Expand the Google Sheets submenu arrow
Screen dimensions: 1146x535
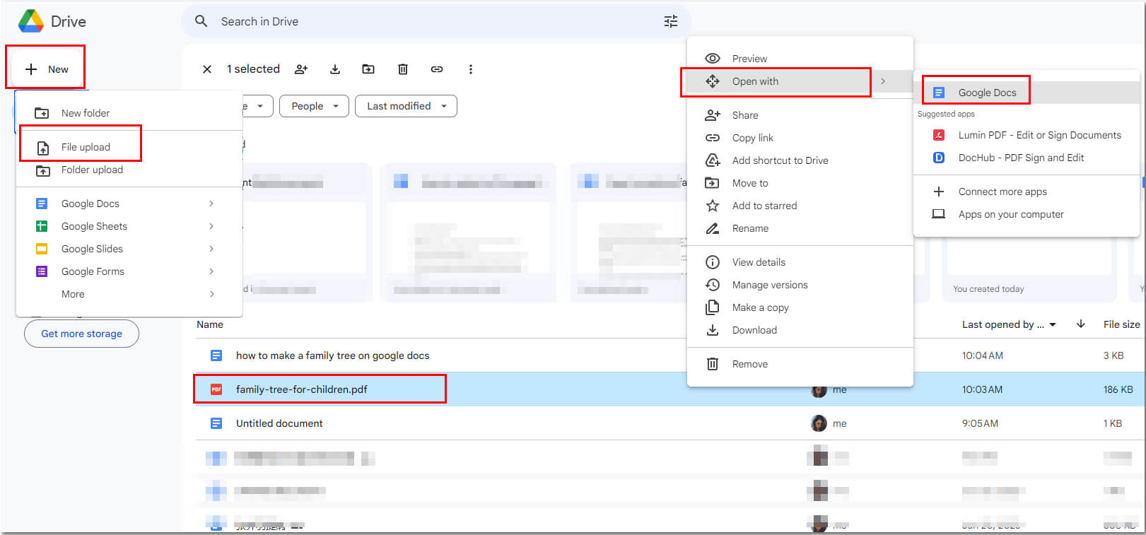click(x=211, y=226)
